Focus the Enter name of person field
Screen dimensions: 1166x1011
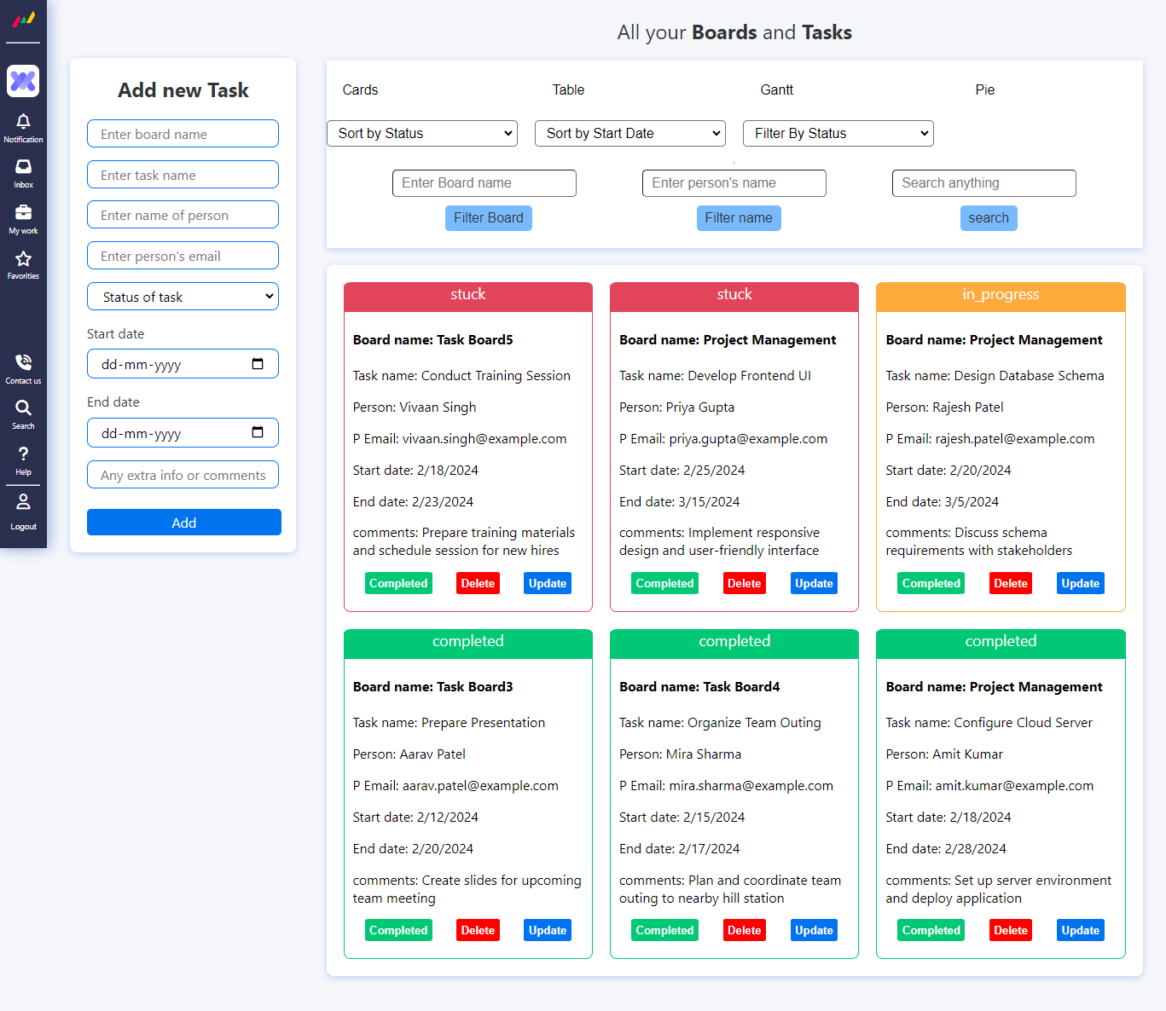click(x=183, y=215)
